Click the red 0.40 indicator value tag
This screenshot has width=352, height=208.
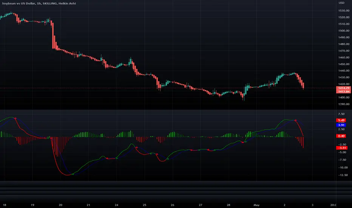(341, 136)
